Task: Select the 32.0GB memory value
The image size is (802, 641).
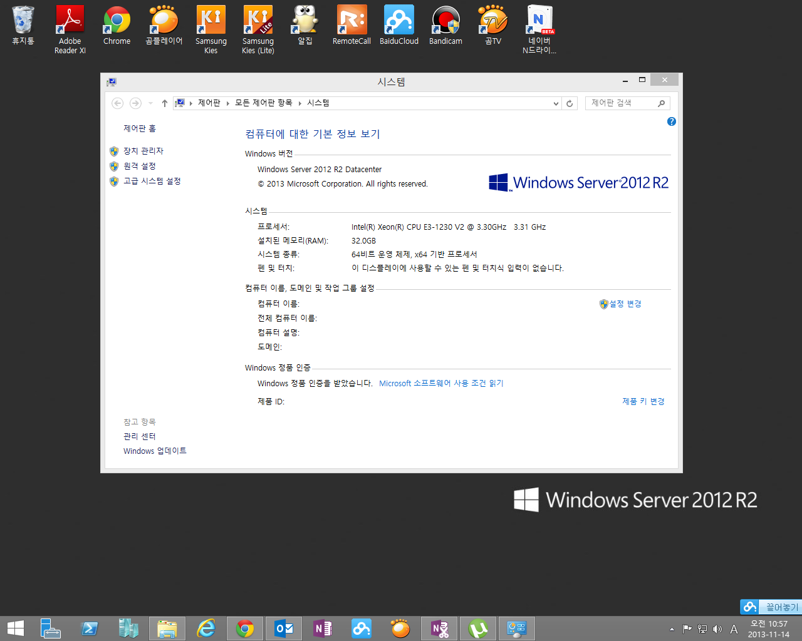Action: click(x=363, y=241)
